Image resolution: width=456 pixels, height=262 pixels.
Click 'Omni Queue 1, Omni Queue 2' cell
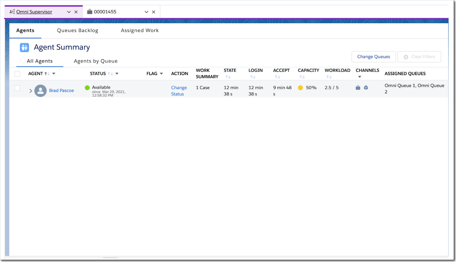coord(414,89)
